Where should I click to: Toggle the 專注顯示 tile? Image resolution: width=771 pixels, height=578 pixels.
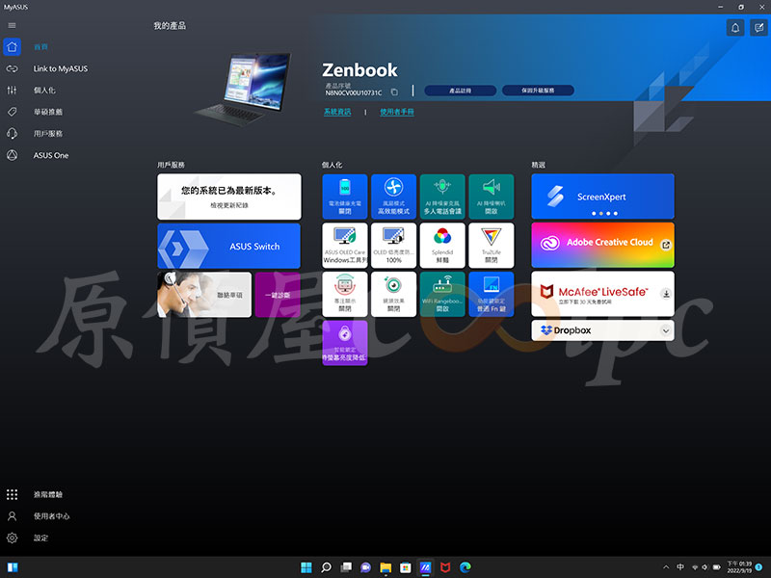tap(345, 294)
